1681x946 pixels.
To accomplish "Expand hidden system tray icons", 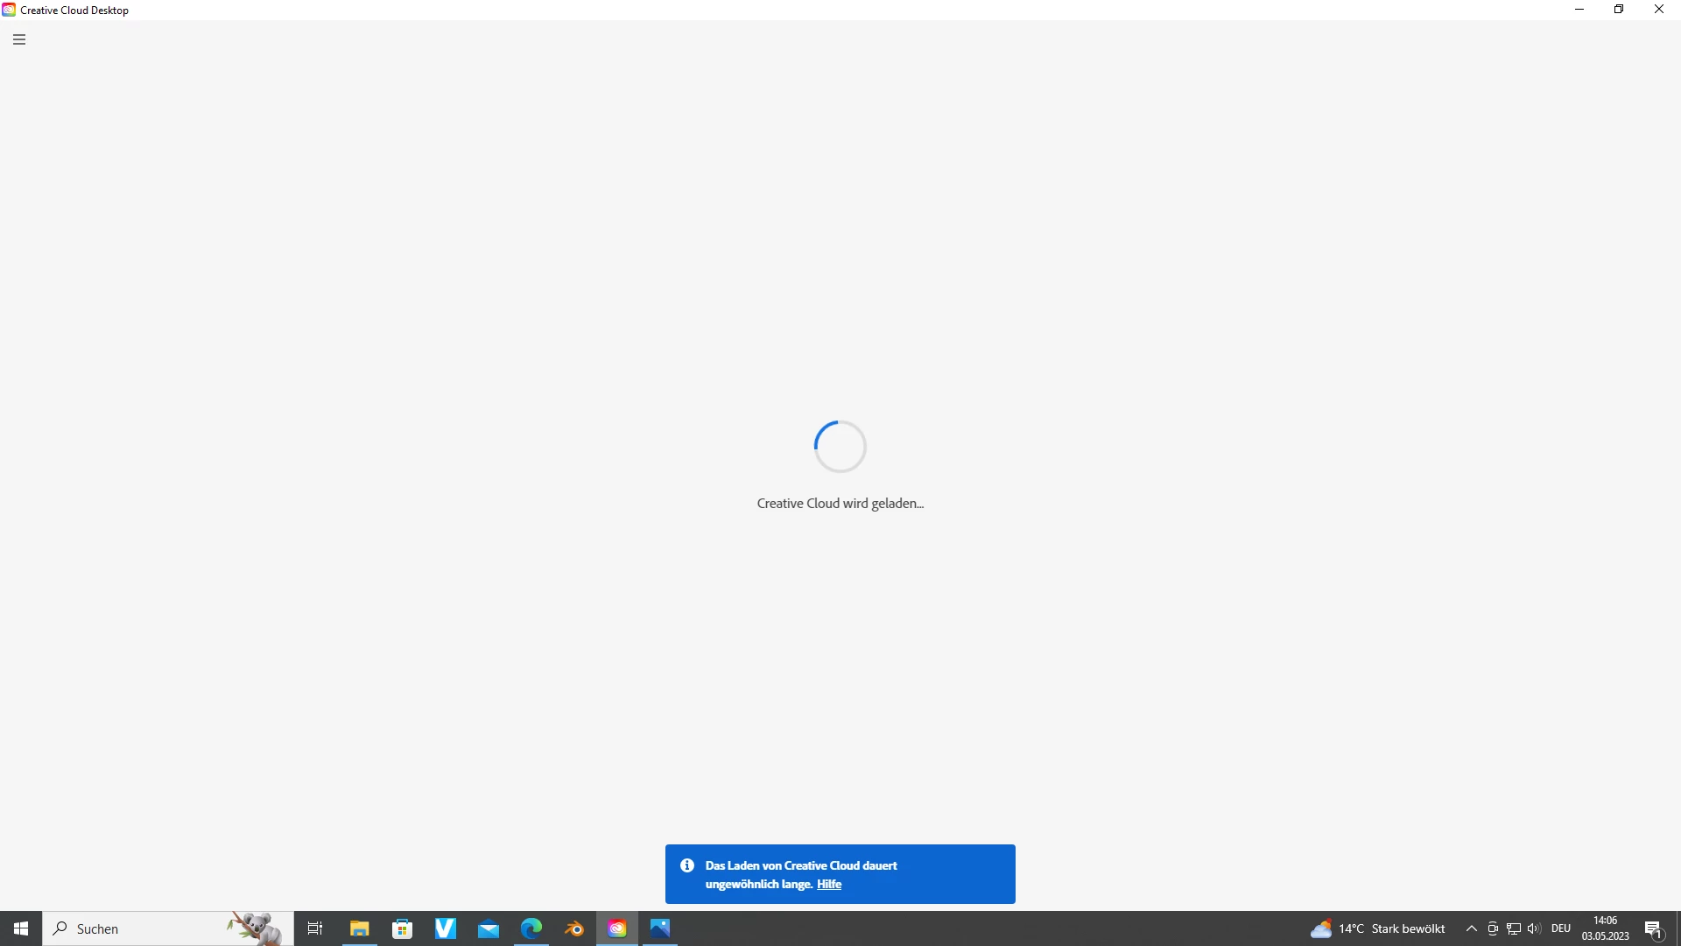I will point(1472,928).
